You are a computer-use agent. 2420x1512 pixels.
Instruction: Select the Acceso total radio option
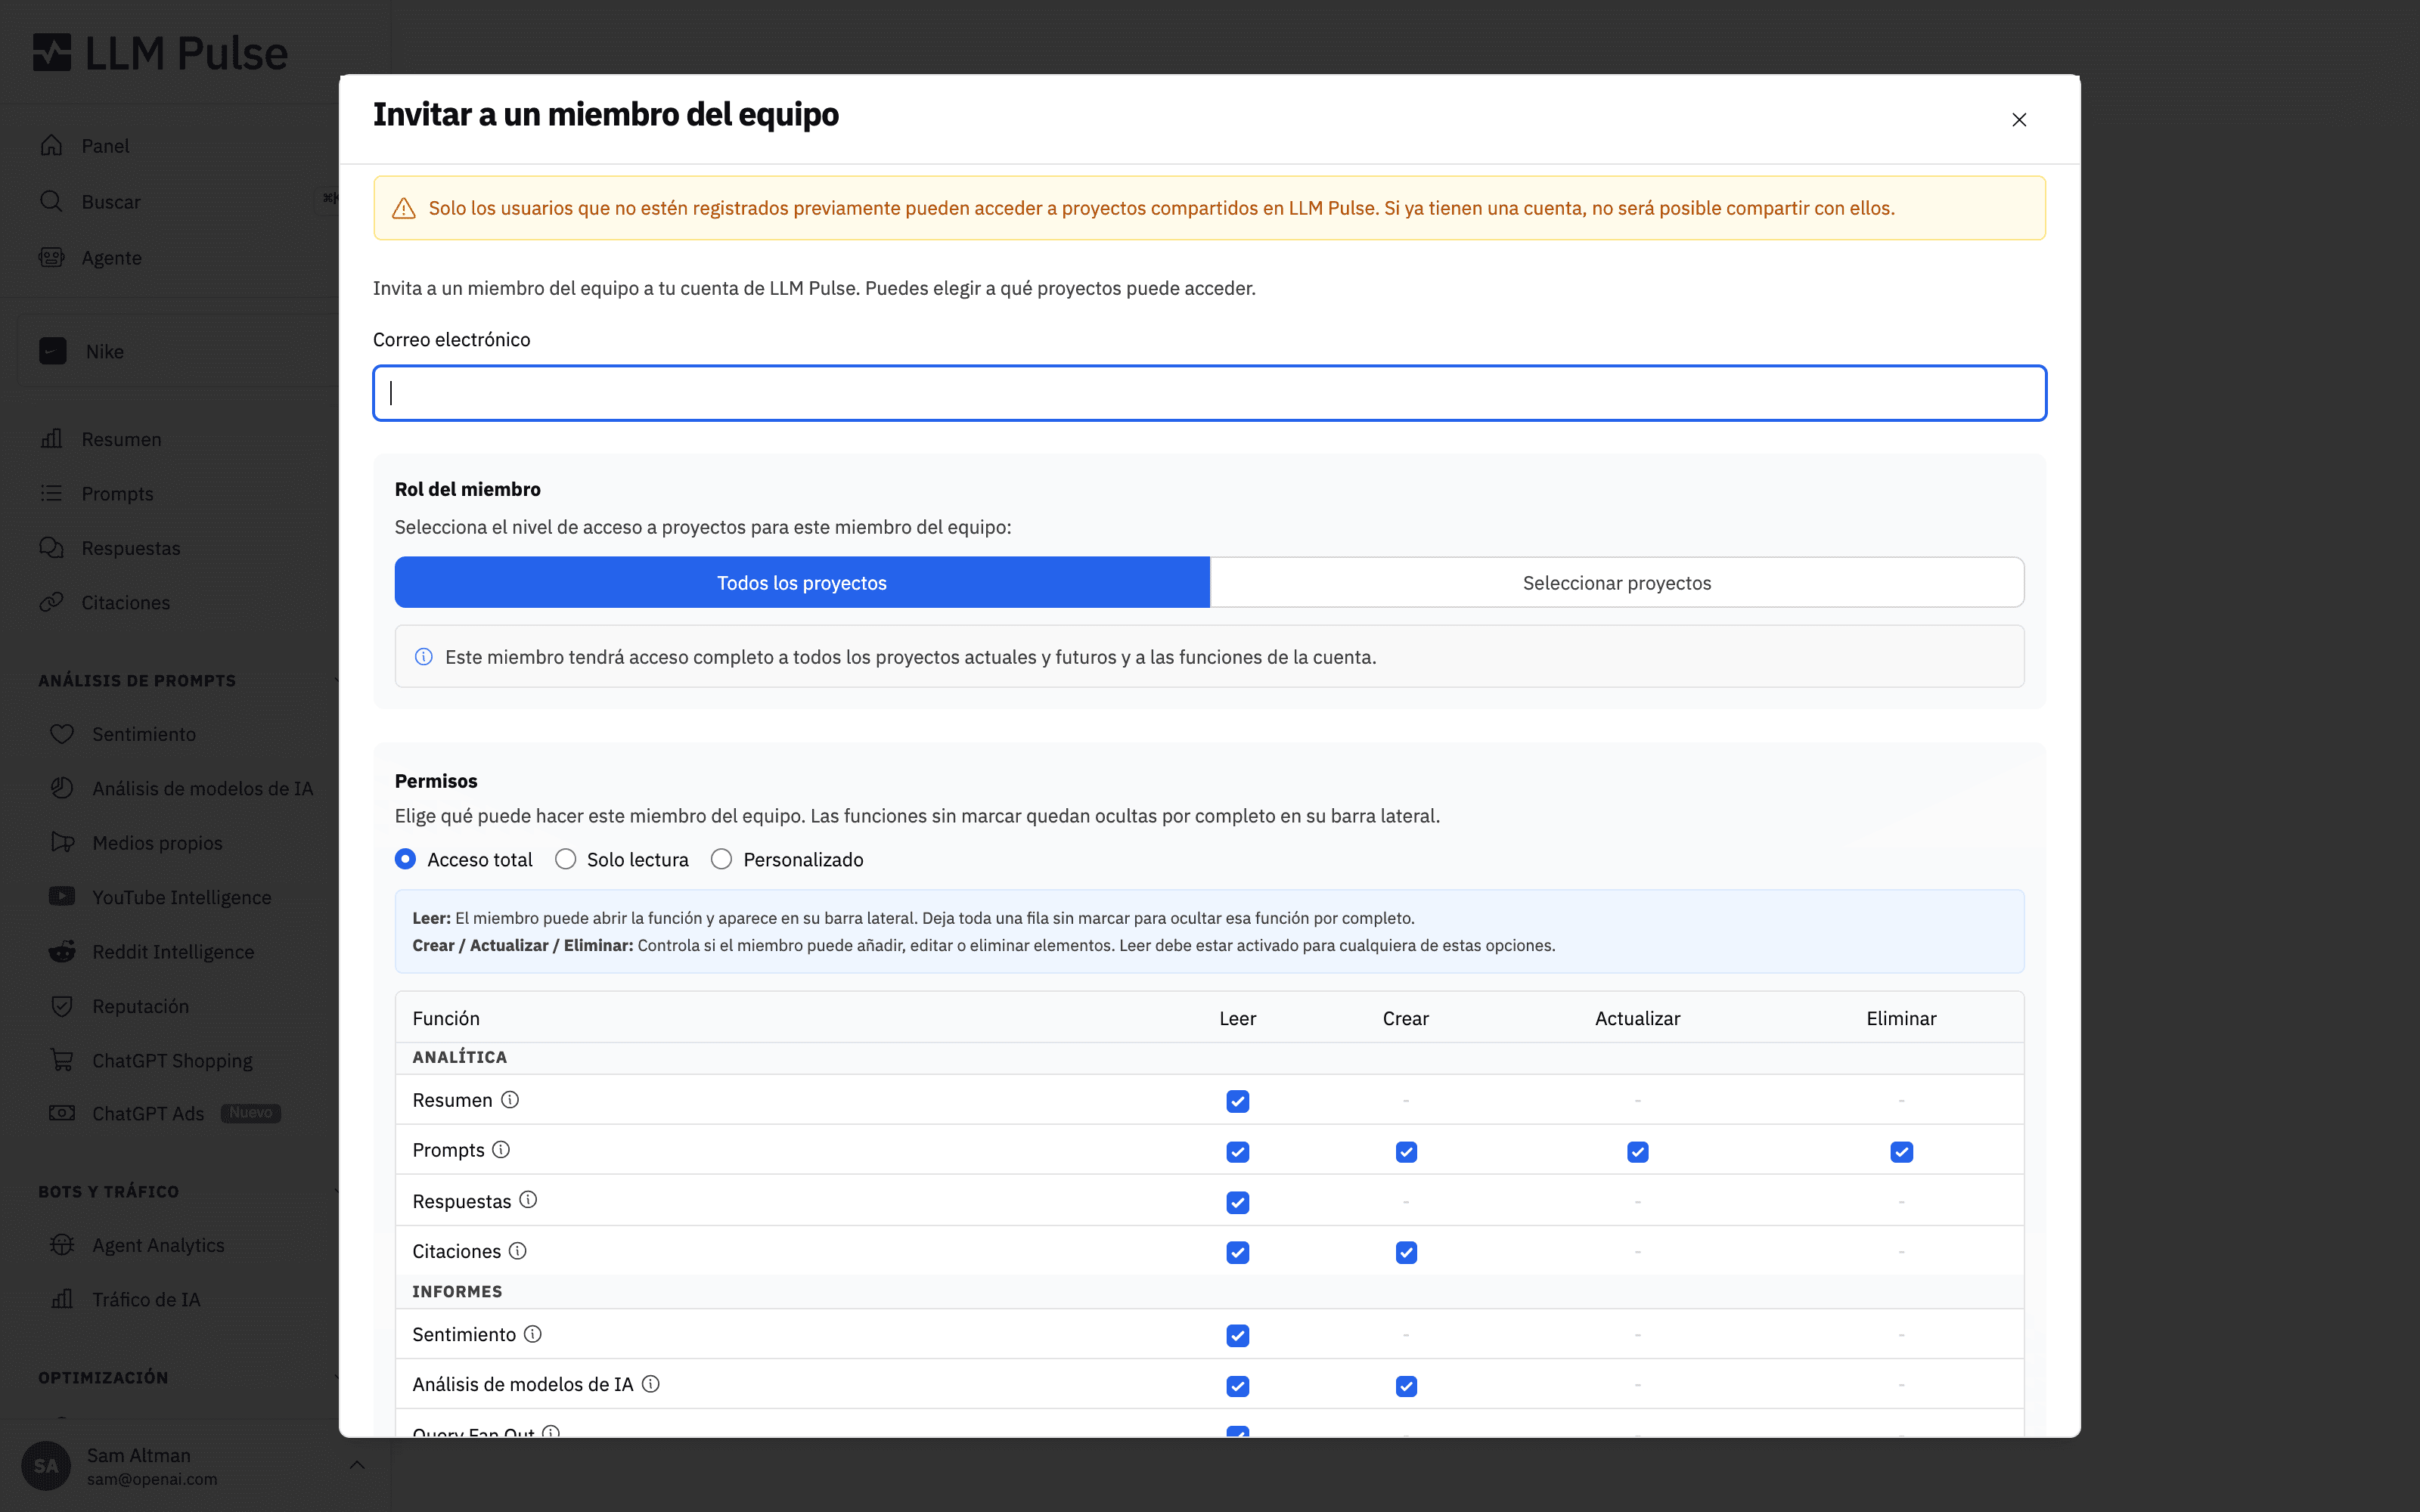405,859
